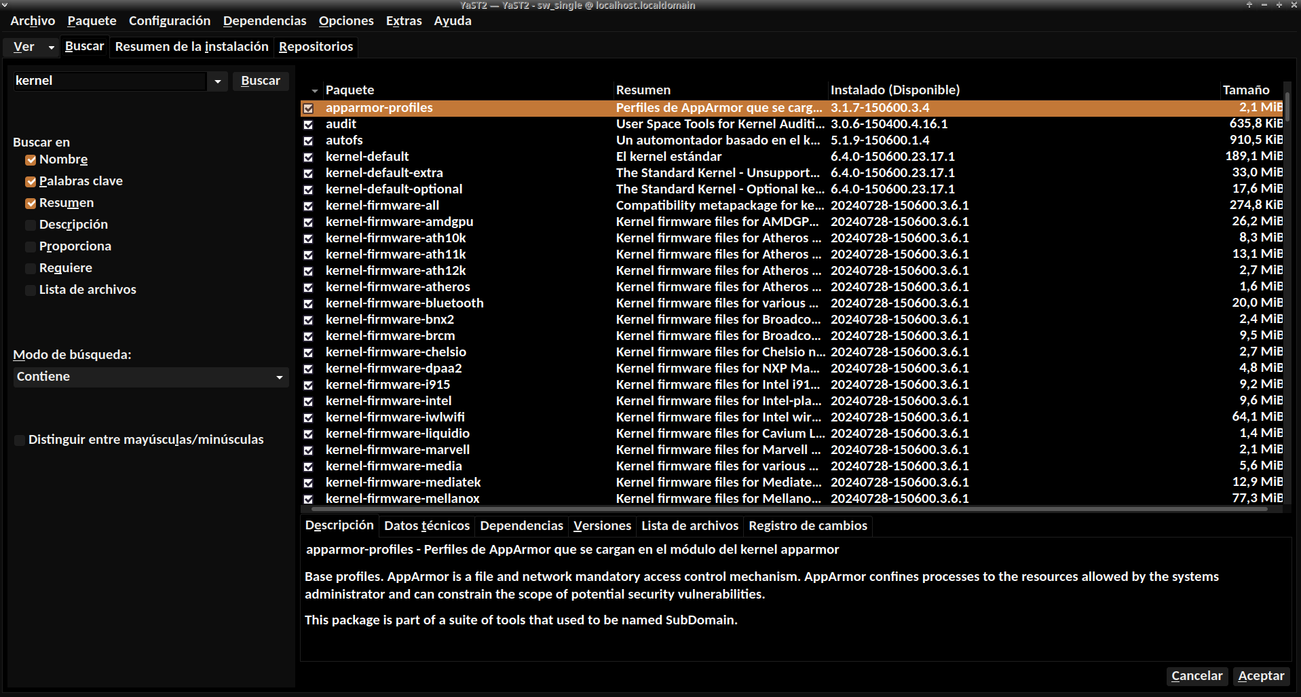
Task: Open Modo de búsqueda Contiene dropdown
Action: (x=151, y=377)
